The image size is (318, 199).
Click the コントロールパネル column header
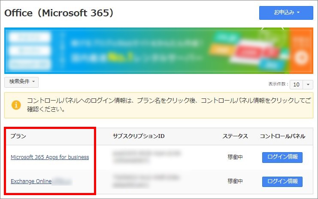pyautogui.click(x=282, y=136)
